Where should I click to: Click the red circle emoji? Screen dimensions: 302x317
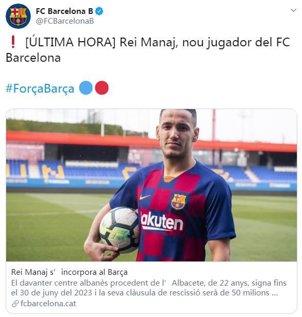102,87
